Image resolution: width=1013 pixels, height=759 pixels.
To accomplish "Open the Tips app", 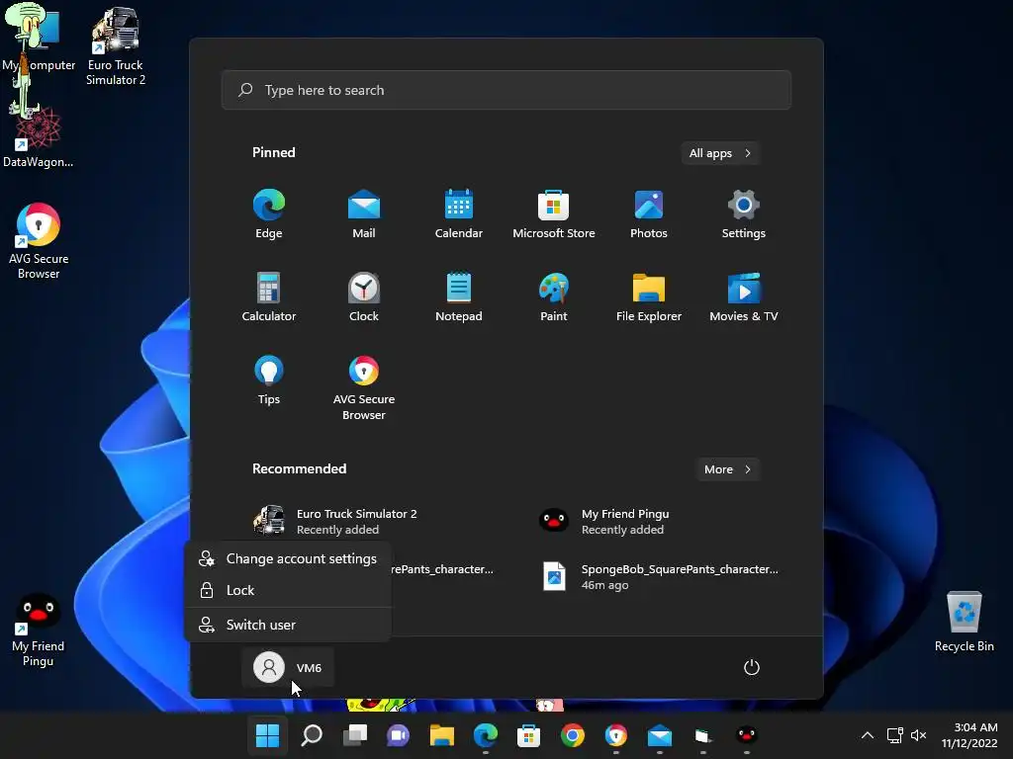I will [x=269, y=380].
